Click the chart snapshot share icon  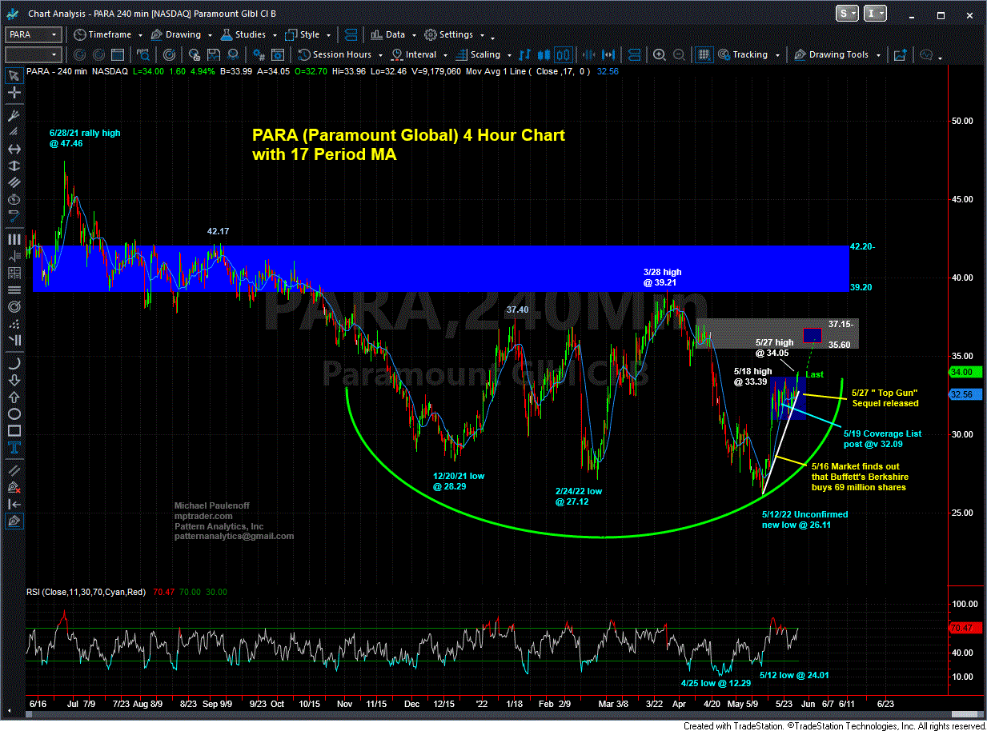click(900, 54)
